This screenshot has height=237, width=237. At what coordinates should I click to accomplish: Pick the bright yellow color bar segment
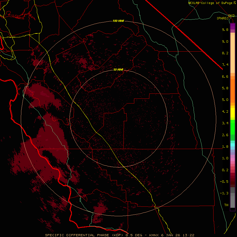pos(233,113)
